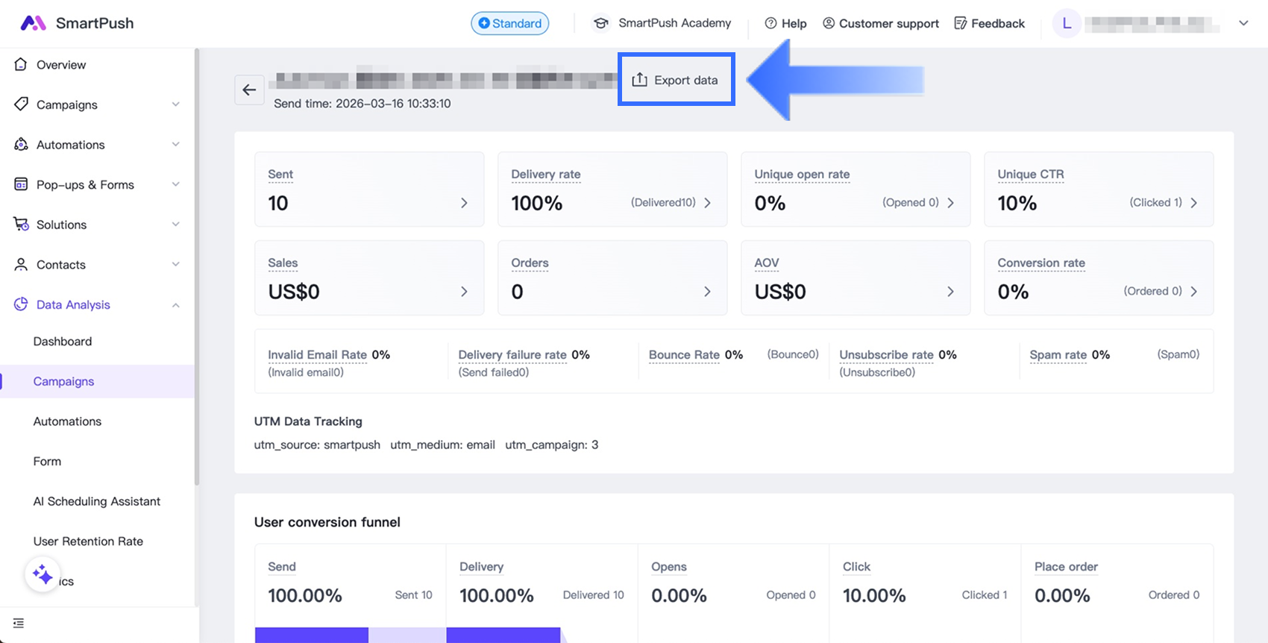Click the user avatar L icon
The height and width of the screenshot is (643, 1268).
(1067, 23)
